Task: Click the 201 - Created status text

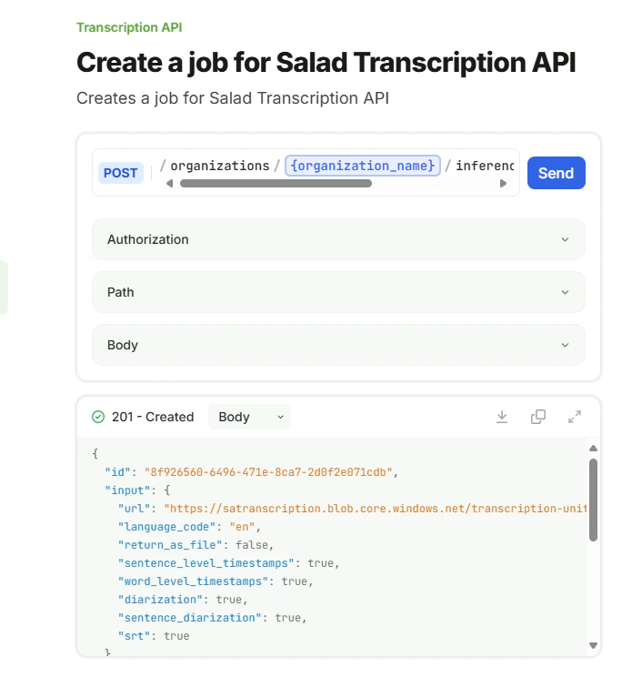Action: pos(153,417)
